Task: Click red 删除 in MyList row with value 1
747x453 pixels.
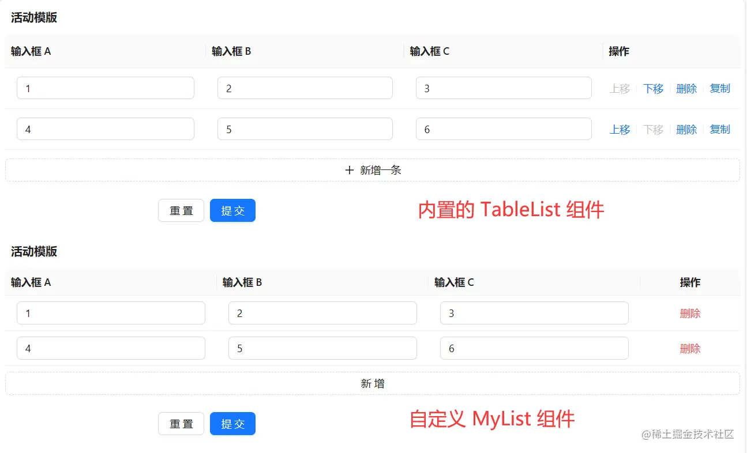Action: coord(690,314)
